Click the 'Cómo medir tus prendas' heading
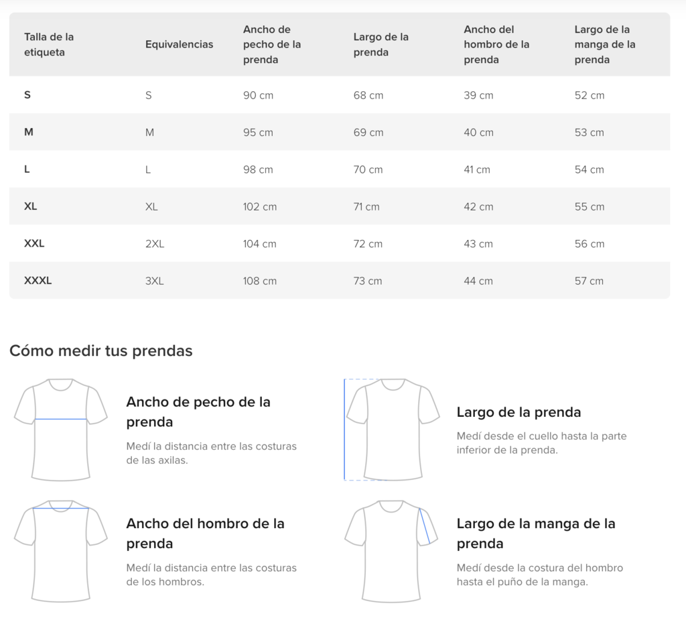 click(101, 351)
